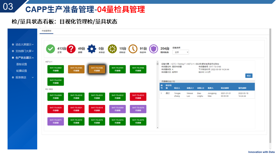This screenshot has height=157, width=279.
Task: Click the purple shield 期间核查 icon
Action: [x=153, y=49]
